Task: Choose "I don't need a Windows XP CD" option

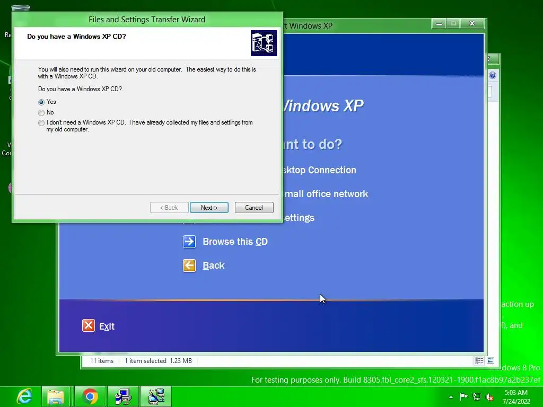Action: pos(41,123)
